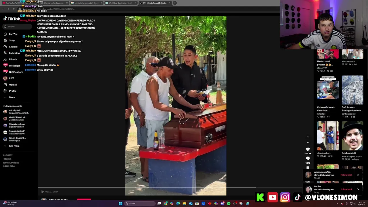The width and height of the screenshot is (368, 207).
Task: Open Notifications in TikTok sidebar
Action: click(x=13, y=72)
